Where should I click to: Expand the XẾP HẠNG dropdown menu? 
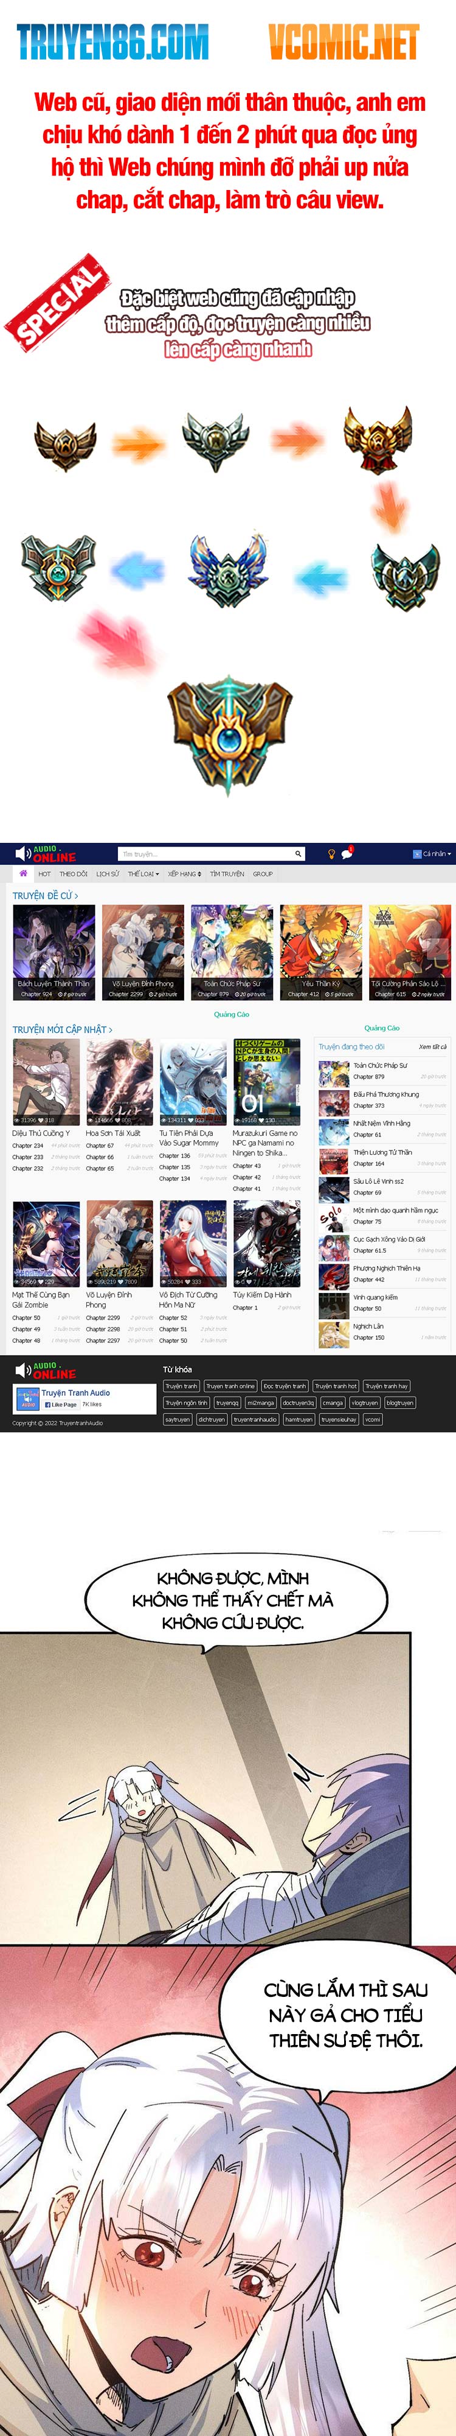(184, 874)
